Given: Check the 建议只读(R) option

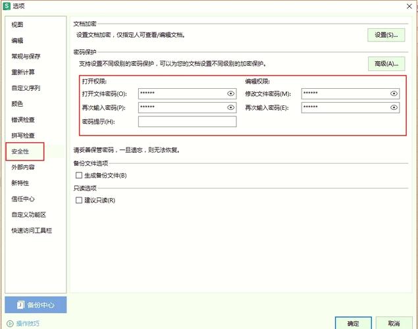Looking at the screenshot, I should tap(79, 200).
